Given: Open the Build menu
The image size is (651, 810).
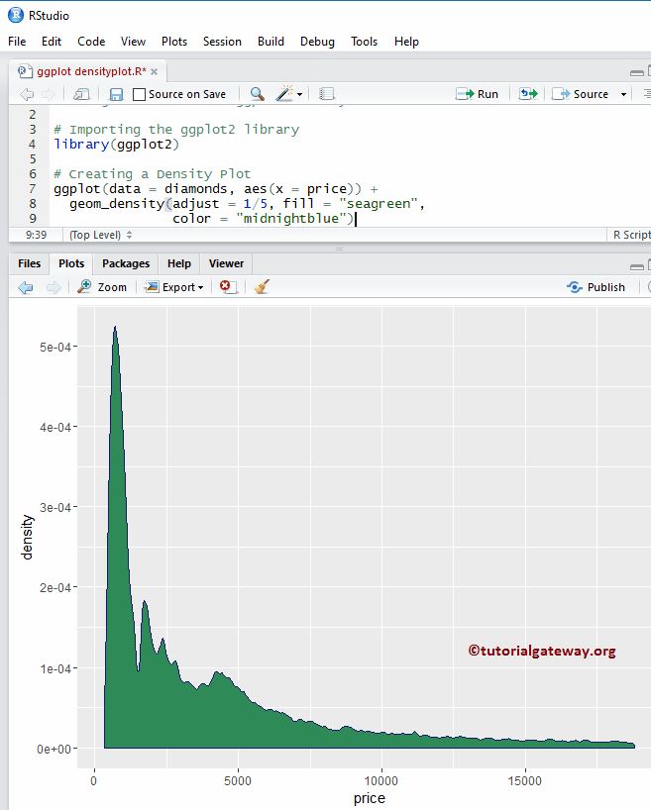Looking at the screenshot, I should (x=271, y=42).
